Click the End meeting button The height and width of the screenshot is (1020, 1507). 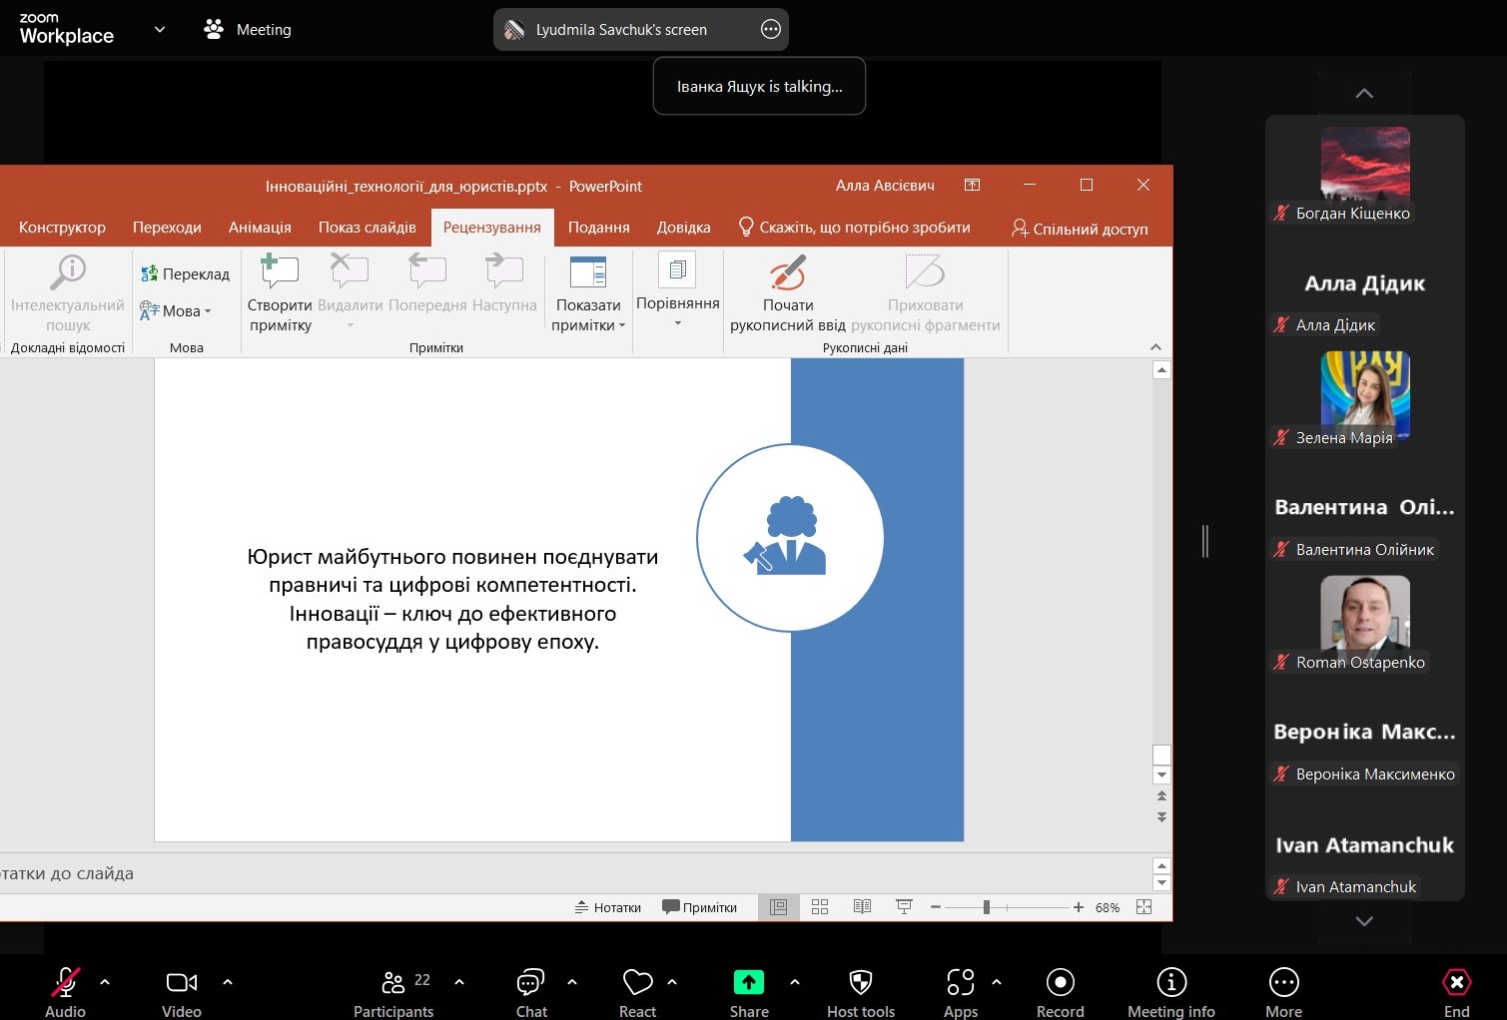(1456, 983)
